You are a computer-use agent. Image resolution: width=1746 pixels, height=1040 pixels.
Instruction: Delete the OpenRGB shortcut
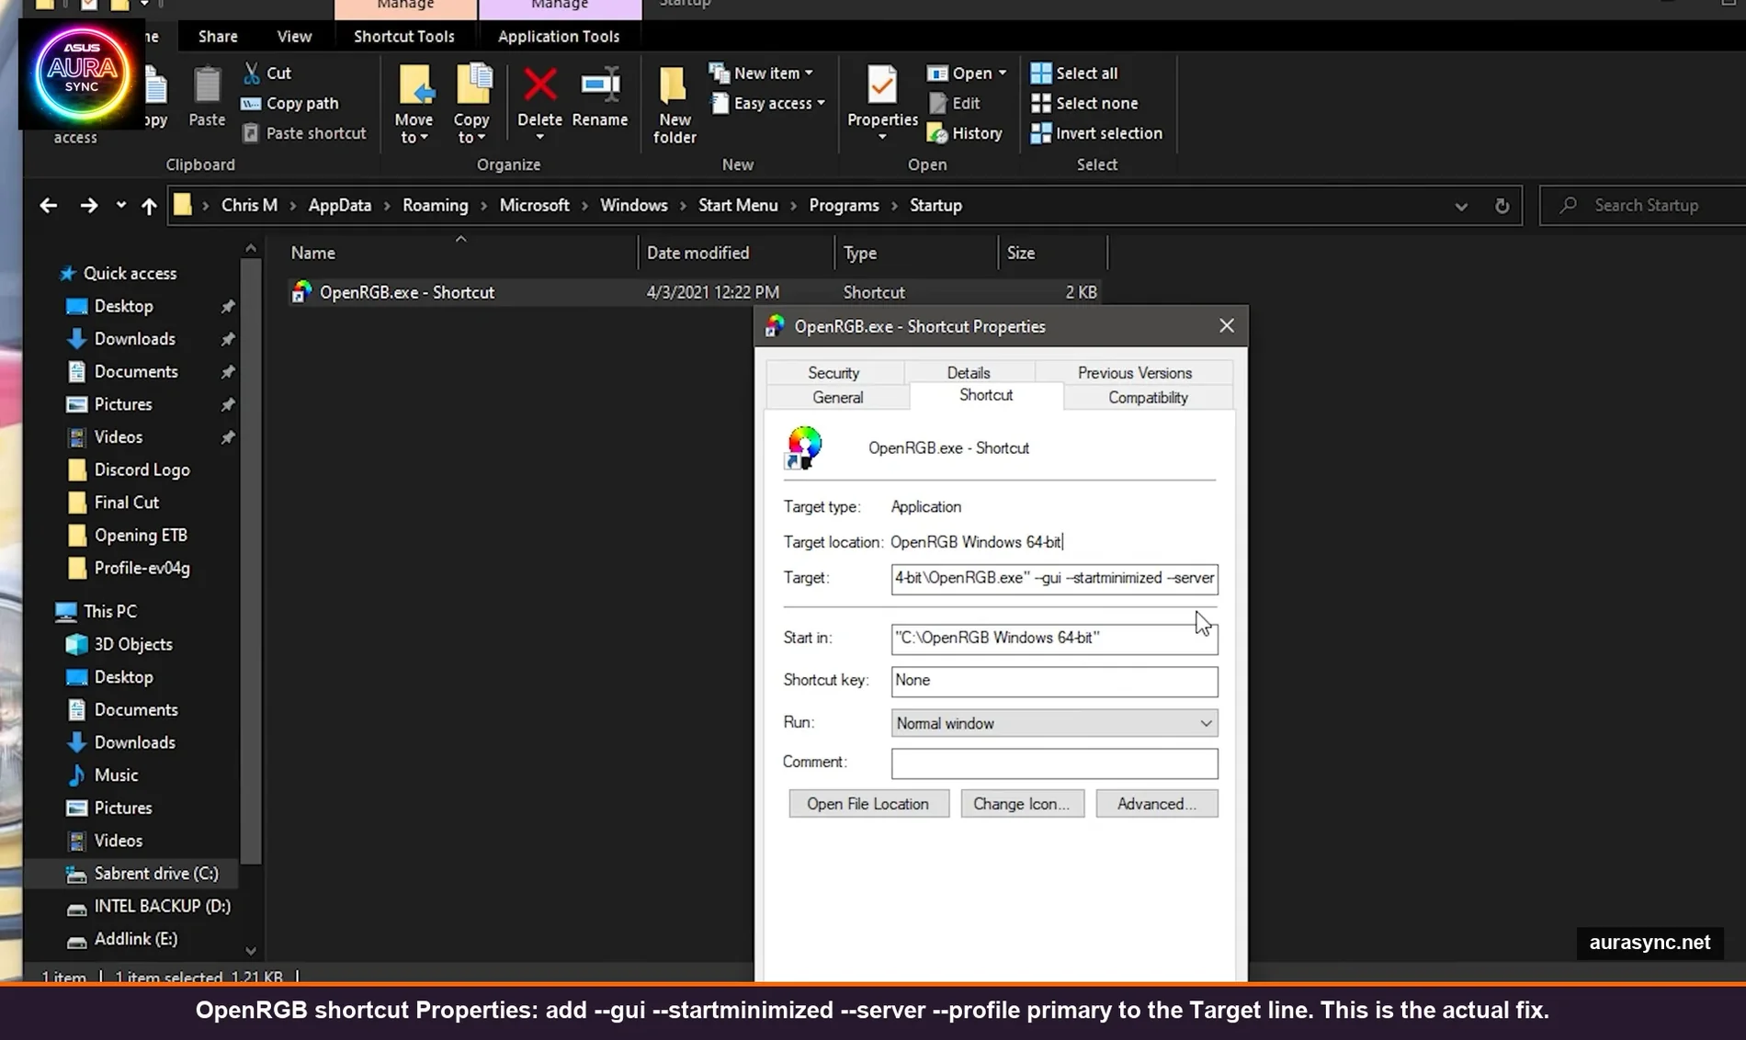click(x=539, y=101)
